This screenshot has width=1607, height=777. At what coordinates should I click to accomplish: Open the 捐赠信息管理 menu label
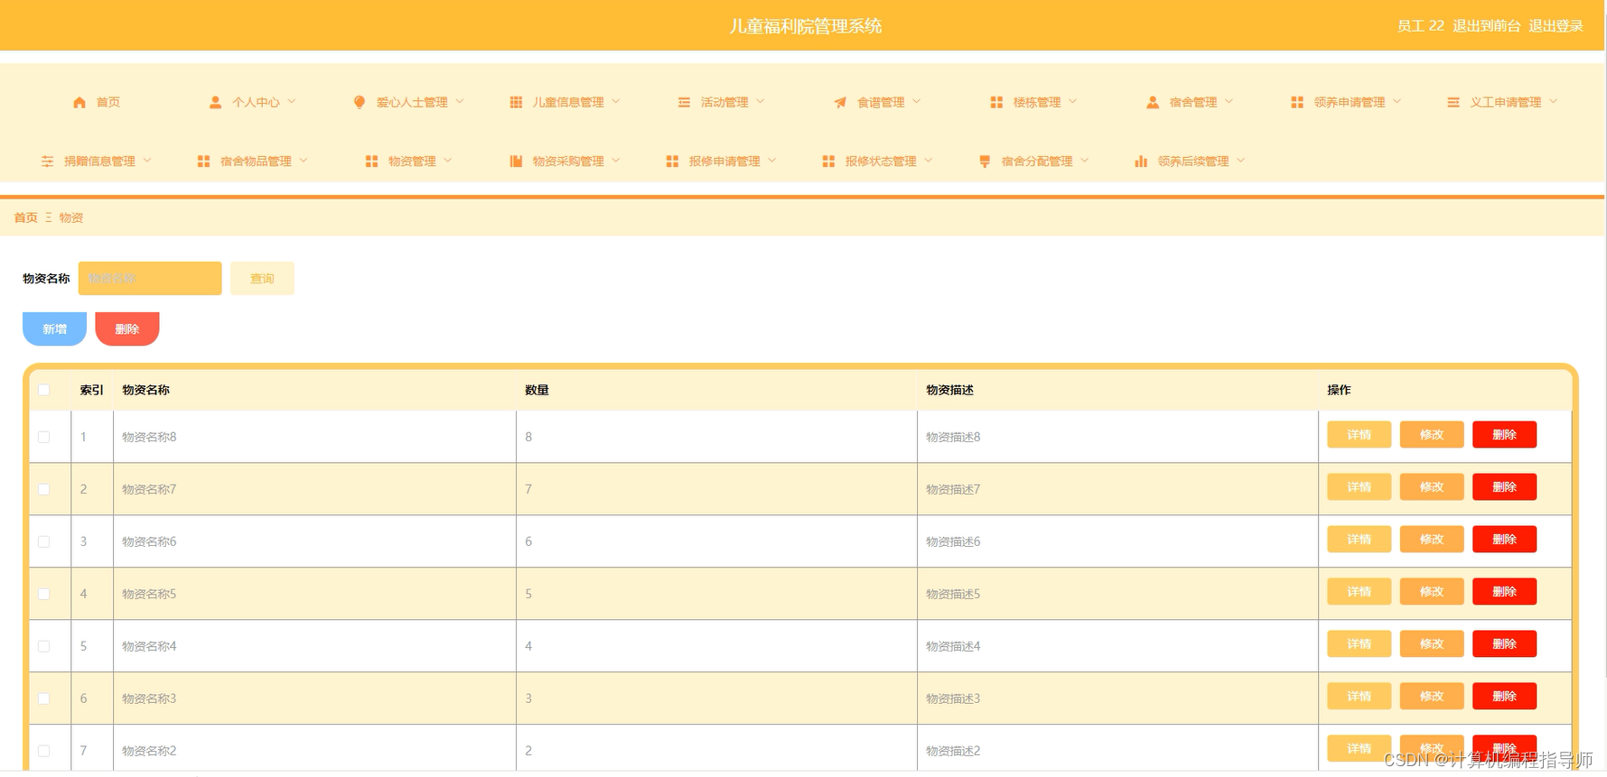click(99, 161)
